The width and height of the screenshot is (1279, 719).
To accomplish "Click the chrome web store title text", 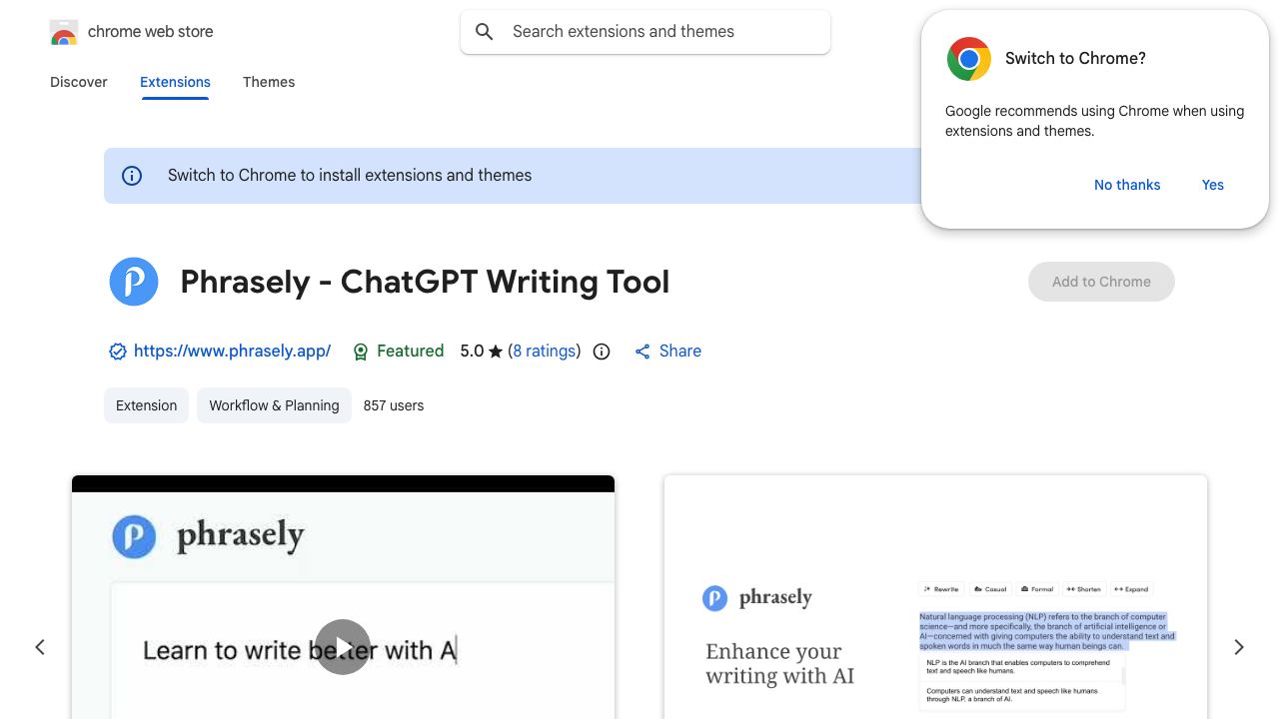I will pyautogui.click(x=151, y=32).
